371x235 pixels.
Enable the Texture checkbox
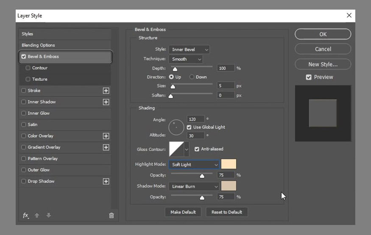pyautogui.click(x=28, y=79)
